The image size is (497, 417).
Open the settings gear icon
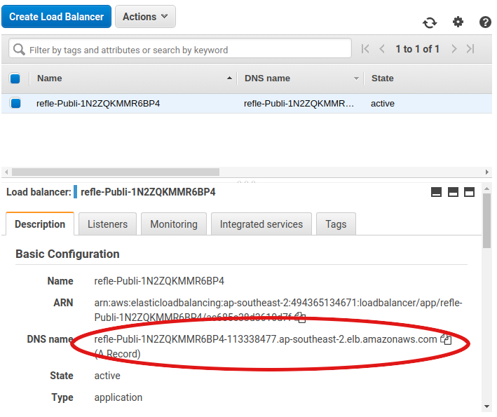tap(458, 22)
